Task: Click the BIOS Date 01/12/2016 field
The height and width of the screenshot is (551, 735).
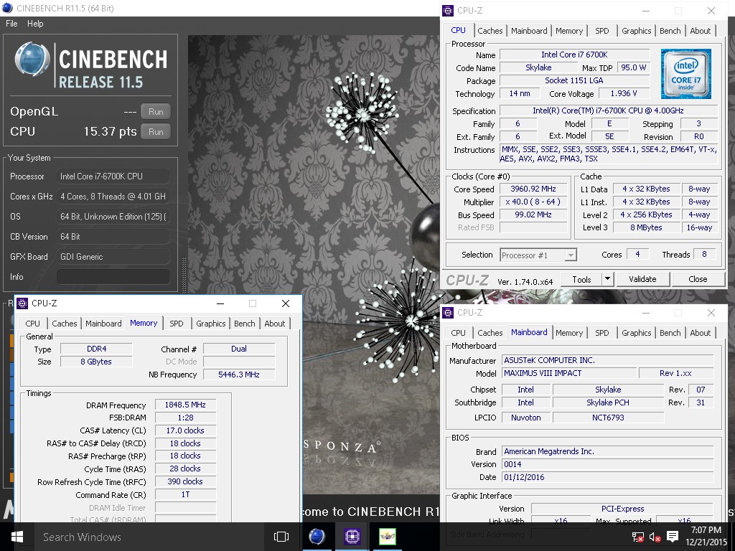Action: (607, 477)
